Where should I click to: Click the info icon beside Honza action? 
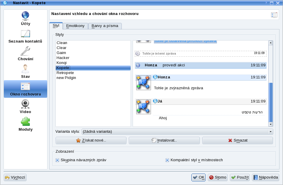tap(138, 65)
